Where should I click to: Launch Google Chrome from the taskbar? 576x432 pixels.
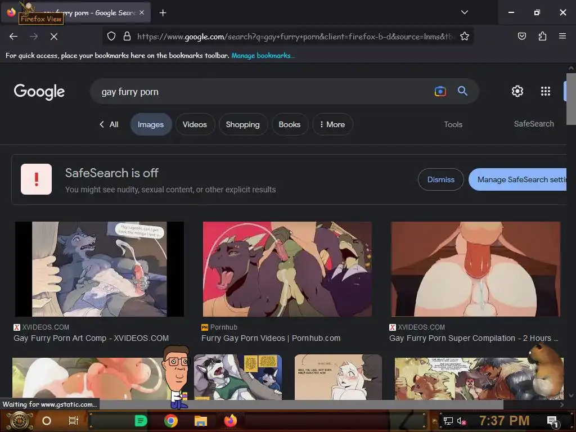[x=171, y=421]
